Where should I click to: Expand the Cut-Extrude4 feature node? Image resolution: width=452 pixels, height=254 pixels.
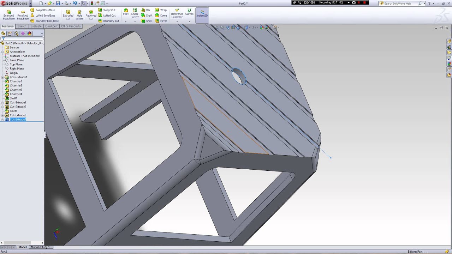click(2, 120)
